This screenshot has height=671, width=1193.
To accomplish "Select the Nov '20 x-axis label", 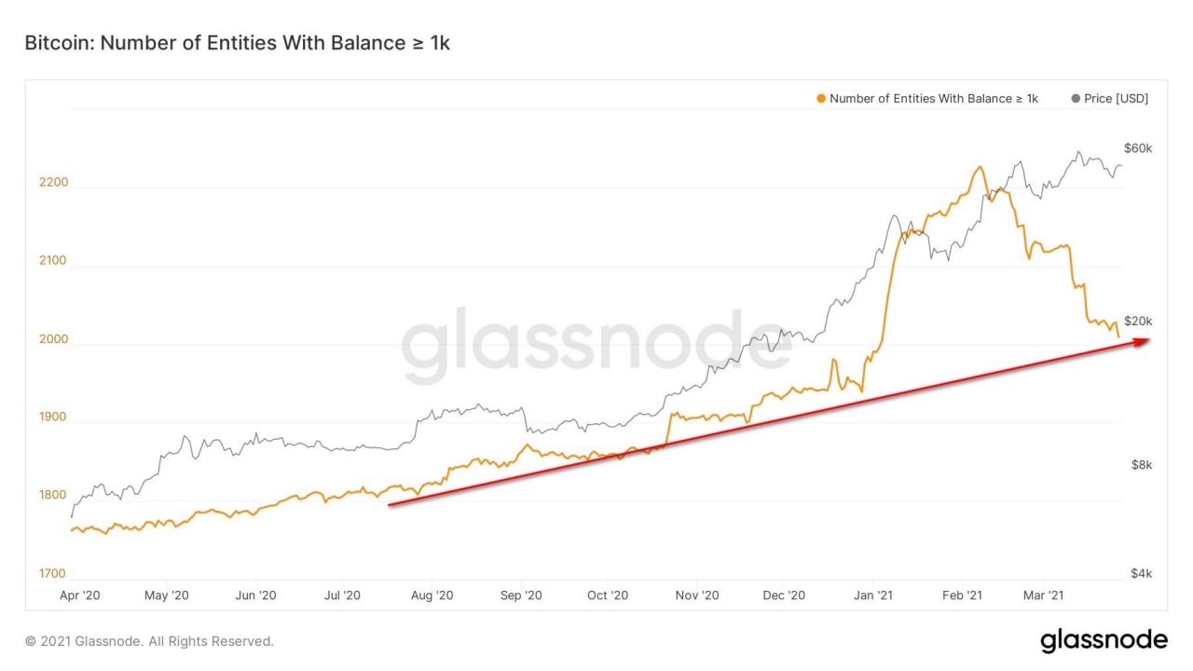I will [x=696, y=596].
